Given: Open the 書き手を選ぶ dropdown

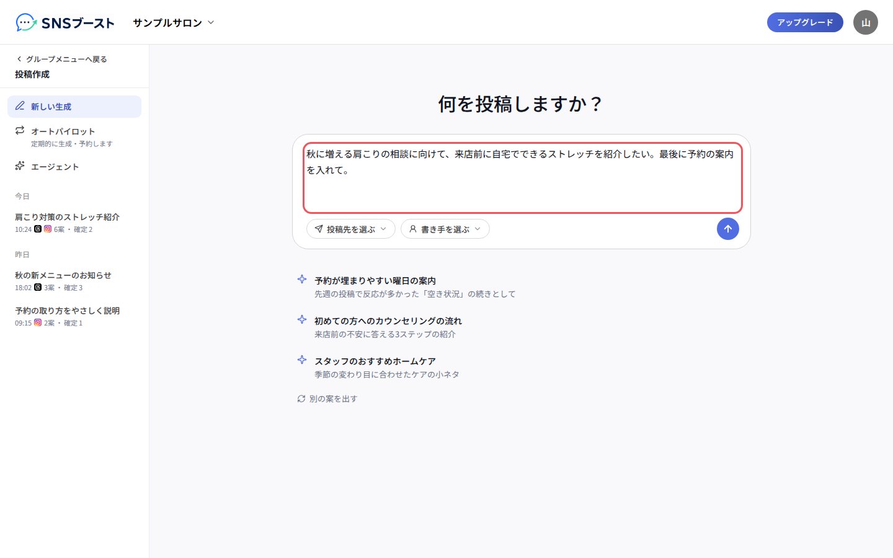Looking at the screenshot, I should click(x=445, y=229).
